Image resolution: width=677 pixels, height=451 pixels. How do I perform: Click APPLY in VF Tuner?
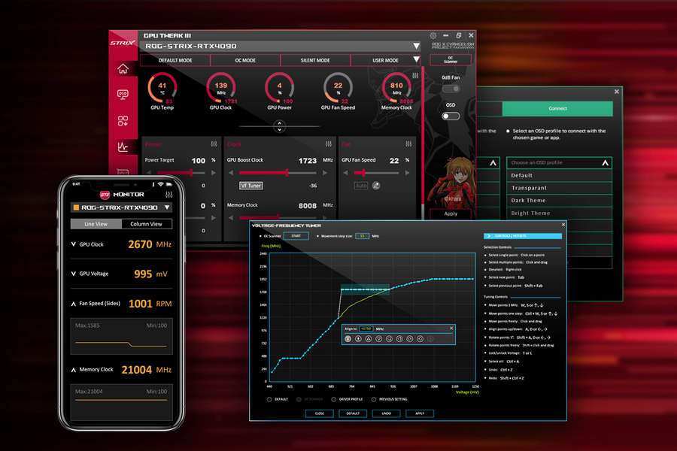coord(420,413)
